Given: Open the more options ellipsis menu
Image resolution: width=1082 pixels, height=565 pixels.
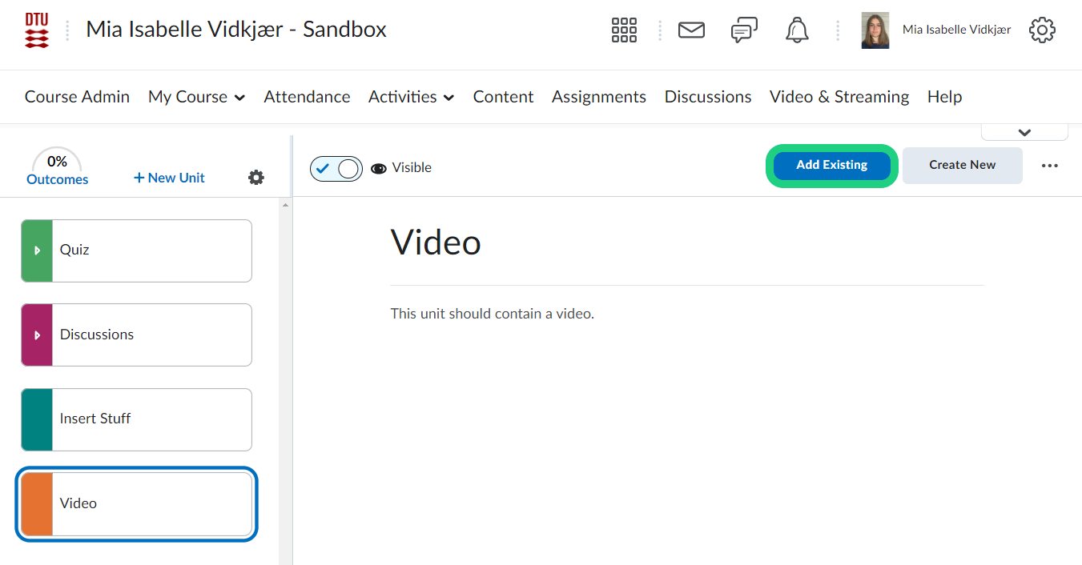Looking at the screenshot, I should (1049, 166).
